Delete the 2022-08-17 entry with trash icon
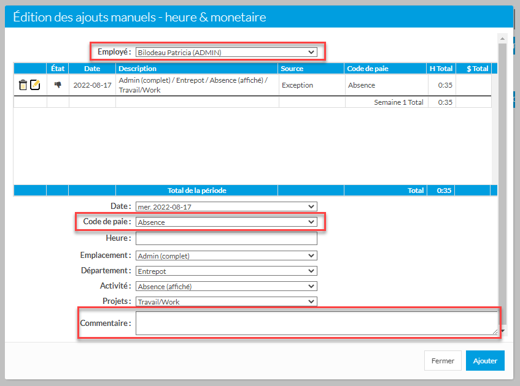 coord(23,85)
